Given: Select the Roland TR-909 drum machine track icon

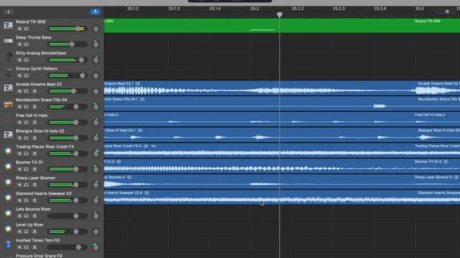Looking at the screenshot, I should (x=8, y=26).
